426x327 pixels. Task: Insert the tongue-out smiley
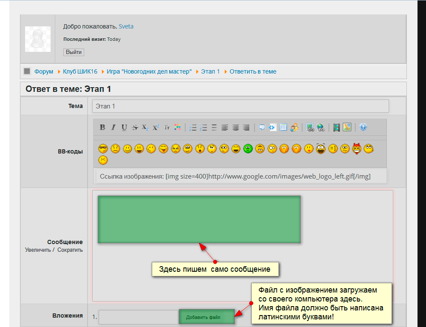[163, 149]
